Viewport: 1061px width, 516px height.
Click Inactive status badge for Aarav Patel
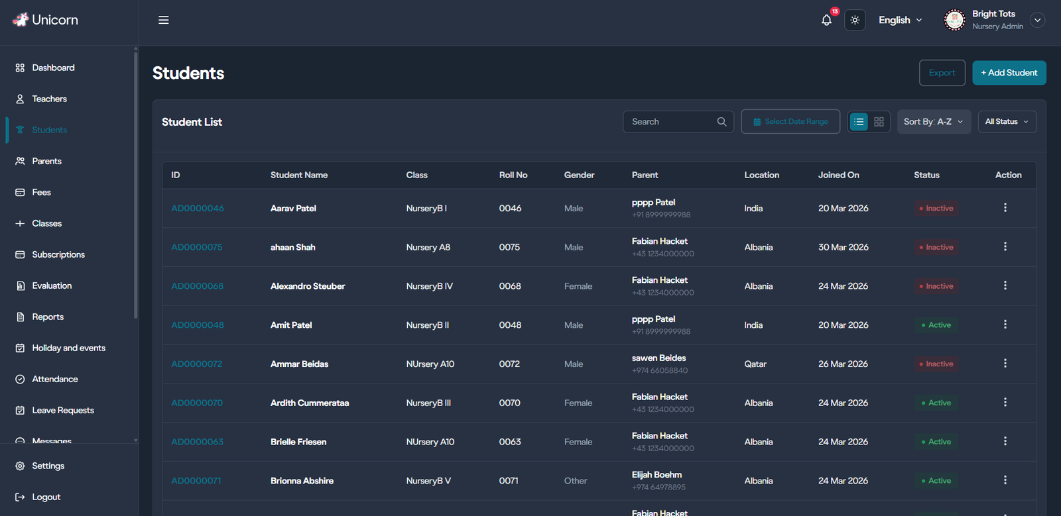(x=936, y=208)
